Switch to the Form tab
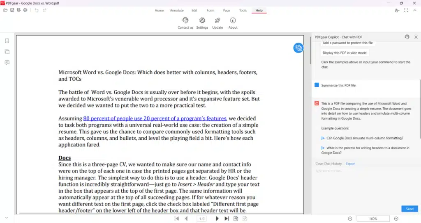 210,10
